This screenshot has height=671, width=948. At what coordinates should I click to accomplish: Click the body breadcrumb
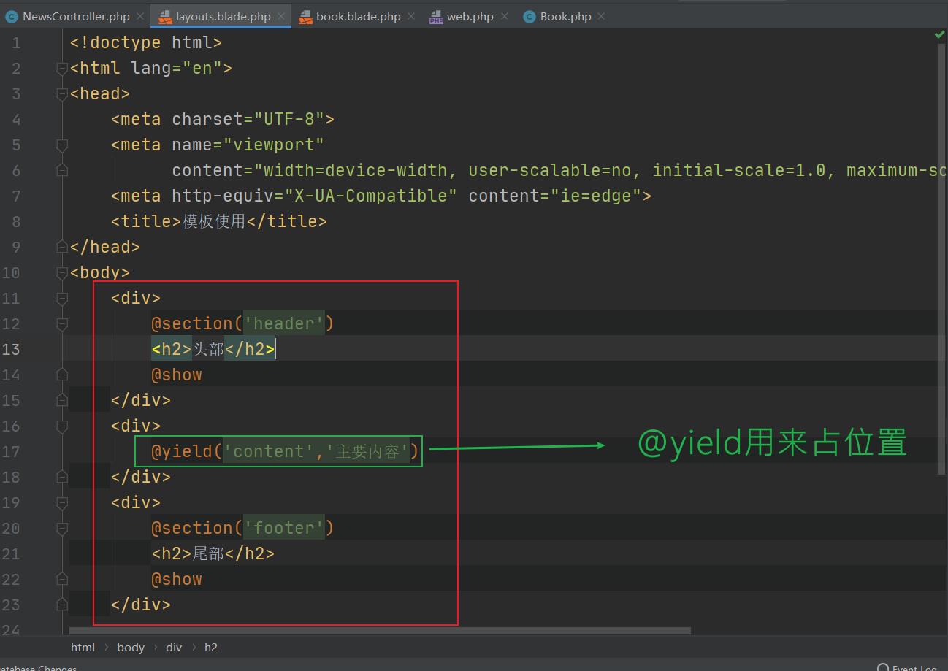tap(131, 647)
